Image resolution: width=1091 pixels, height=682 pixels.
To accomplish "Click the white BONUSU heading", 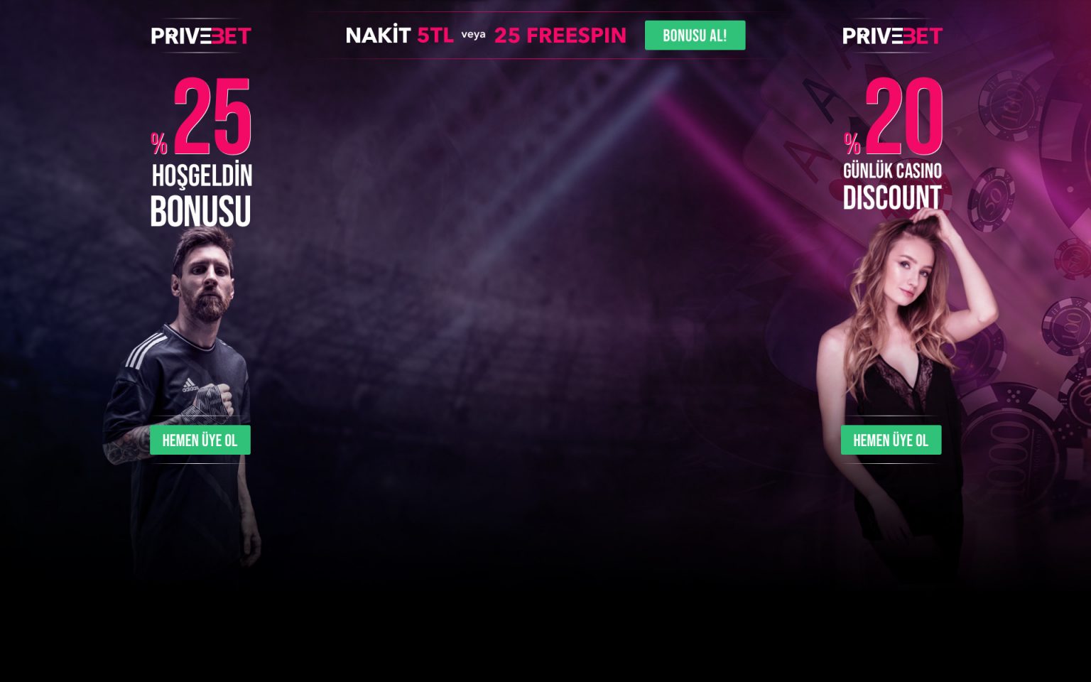I will [x=200, y=212].
